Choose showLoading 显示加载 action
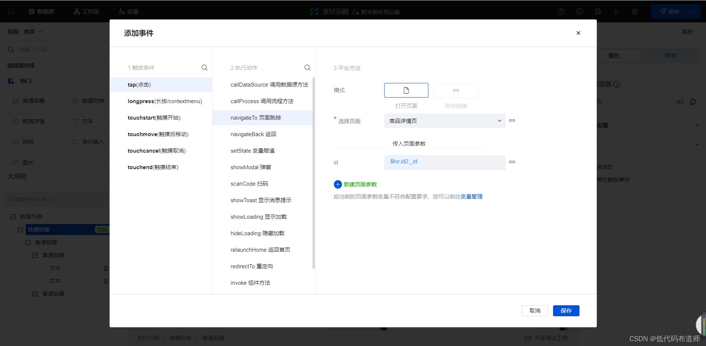This screenshot has width=706, height=346. (262, 217)
